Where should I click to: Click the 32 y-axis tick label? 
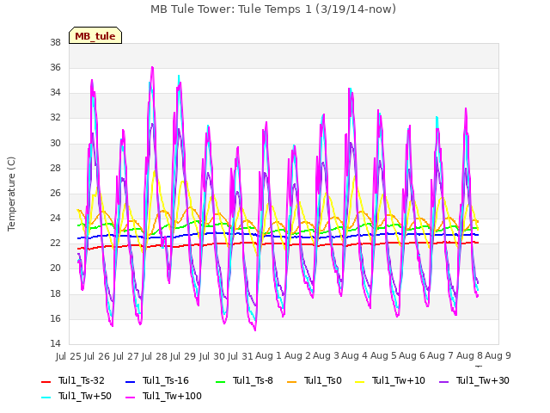(x=55, y=118)
